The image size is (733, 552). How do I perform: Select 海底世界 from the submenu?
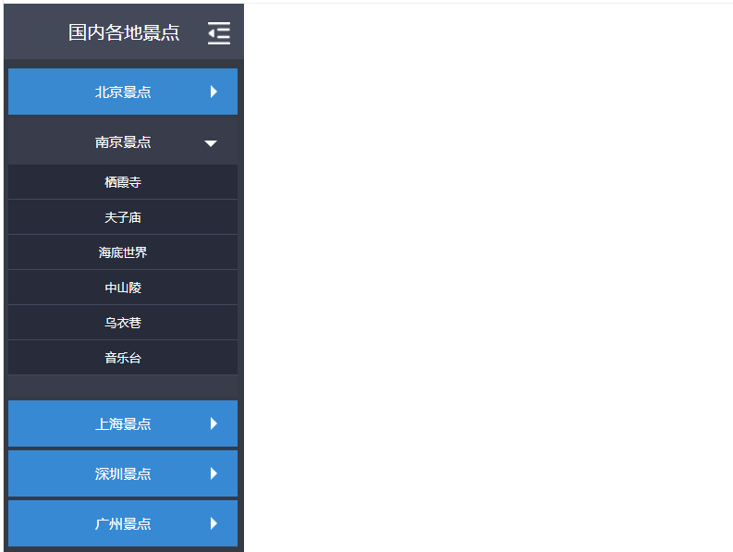[x=123, y=252]
